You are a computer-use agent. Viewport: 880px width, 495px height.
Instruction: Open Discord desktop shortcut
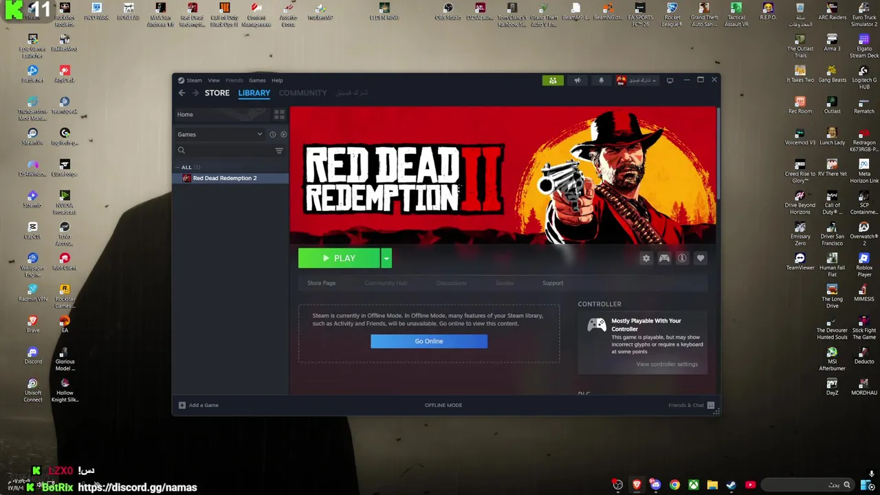coord(32,355)
